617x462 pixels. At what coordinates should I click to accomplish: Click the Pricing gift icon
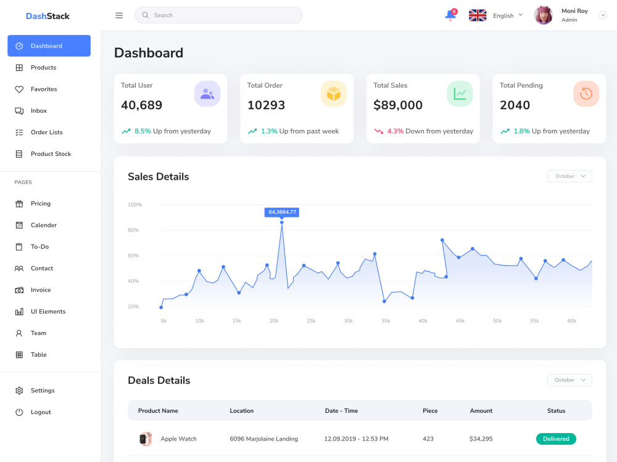tap(19, 203)
